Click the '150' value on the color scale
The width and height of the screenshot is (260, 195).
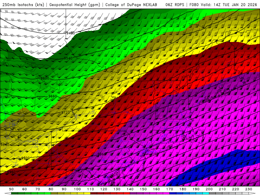point(143,189)
